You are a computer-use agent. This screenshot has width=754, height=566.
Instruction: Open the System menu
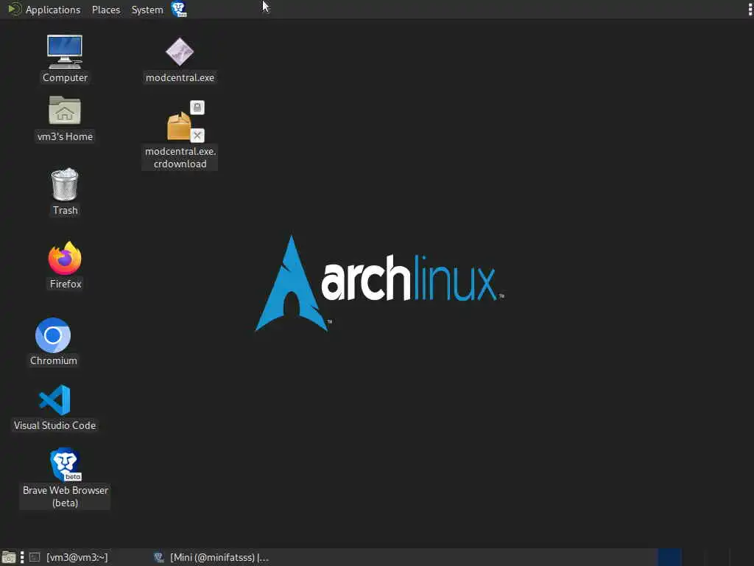pos(147,10)
